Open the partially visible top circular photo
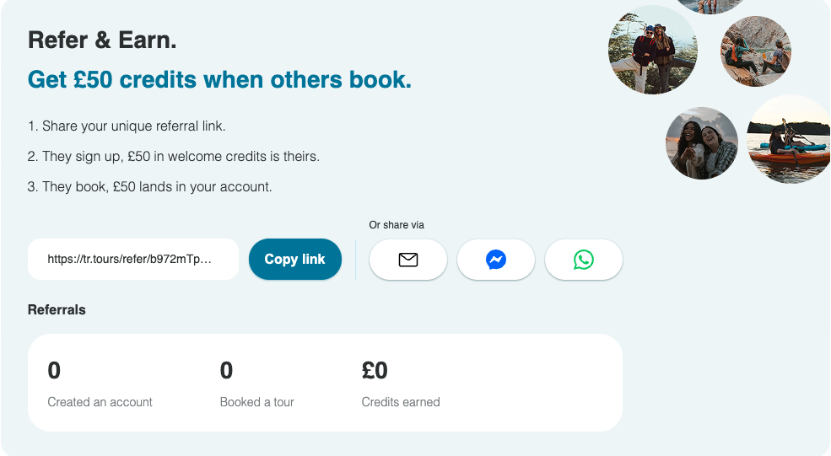 click(710, 7)
